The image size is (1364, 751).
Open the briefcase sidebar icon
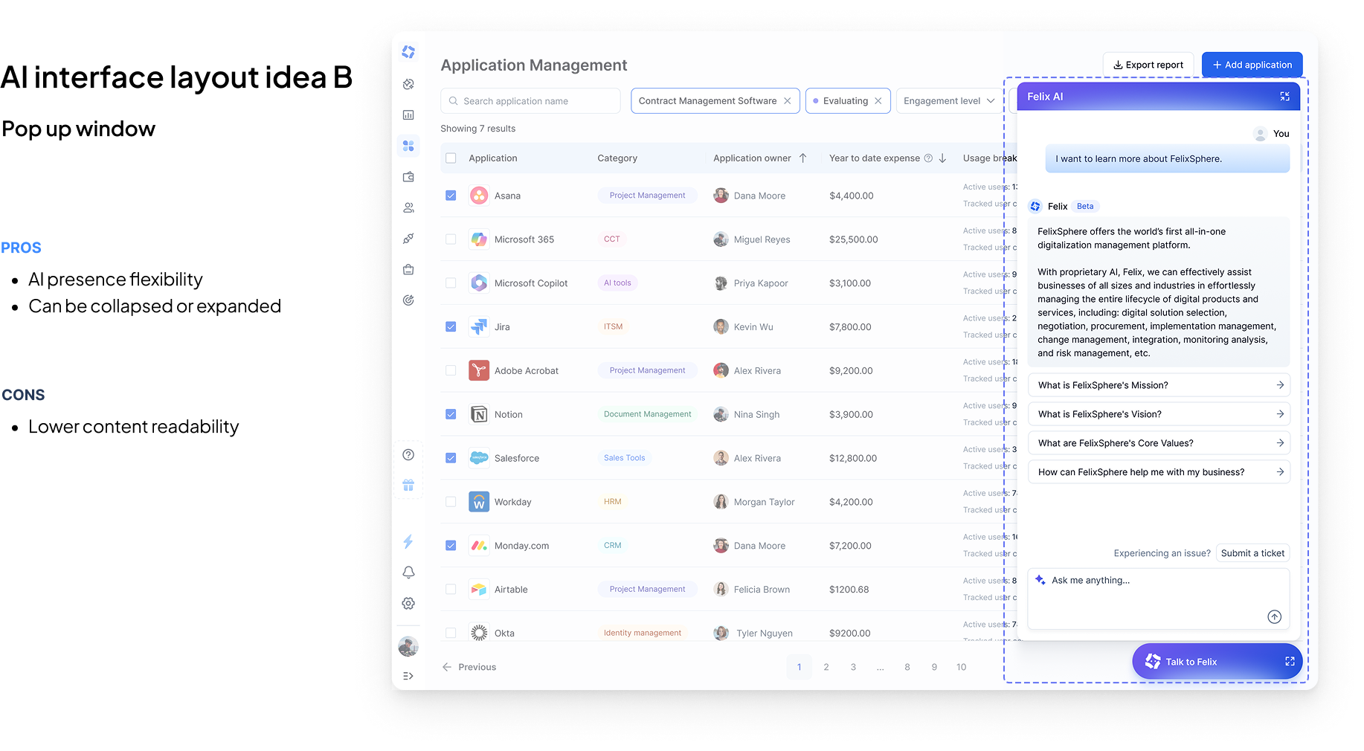[x=408, y=270]
